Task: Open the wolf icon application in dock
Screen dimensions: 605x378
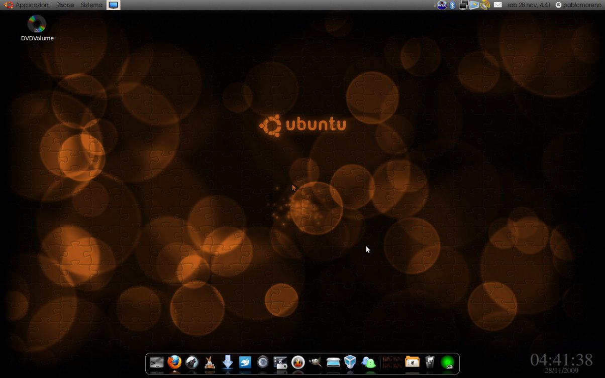Action: (192, 362)
